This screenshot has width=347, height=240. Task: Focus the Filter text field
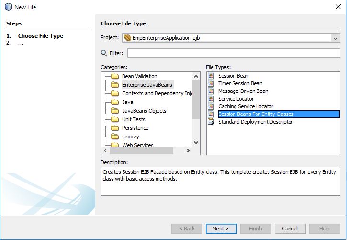pos(234,53)
